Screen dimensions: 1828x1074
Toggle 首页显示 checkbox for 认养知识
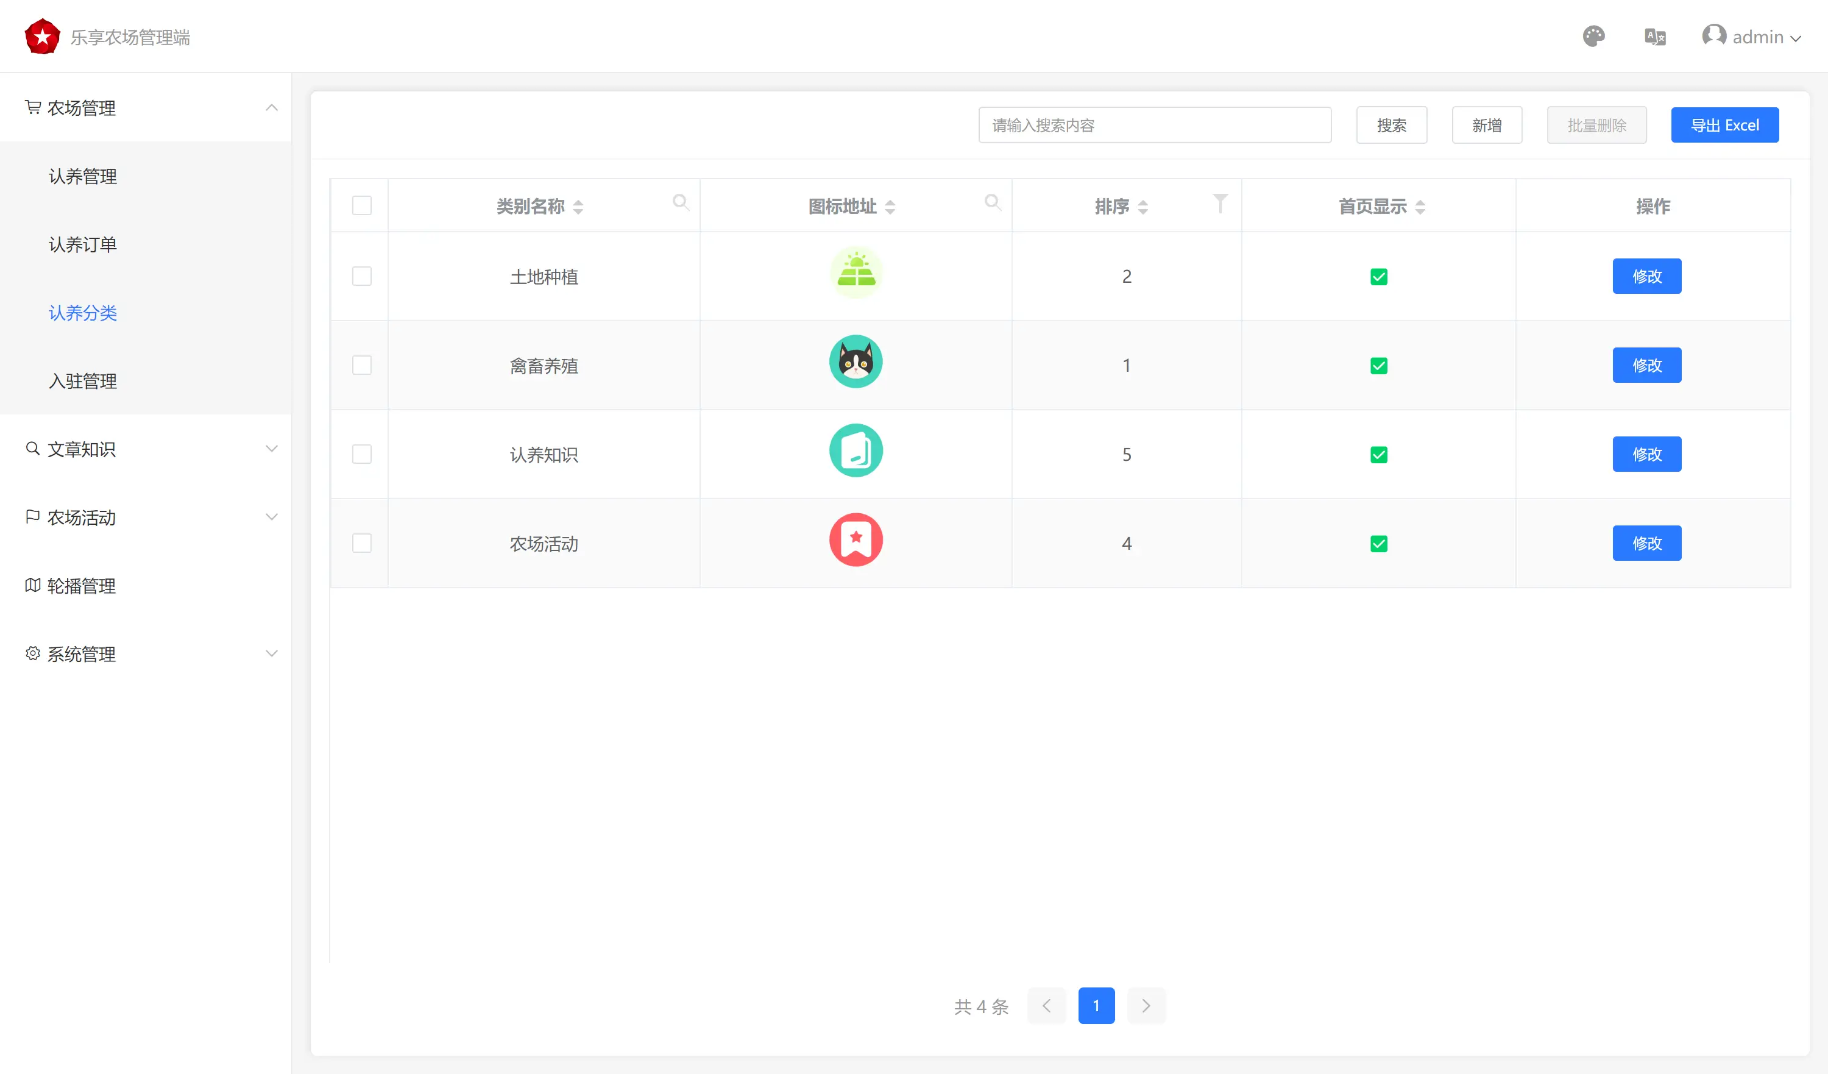[1378, 454]
